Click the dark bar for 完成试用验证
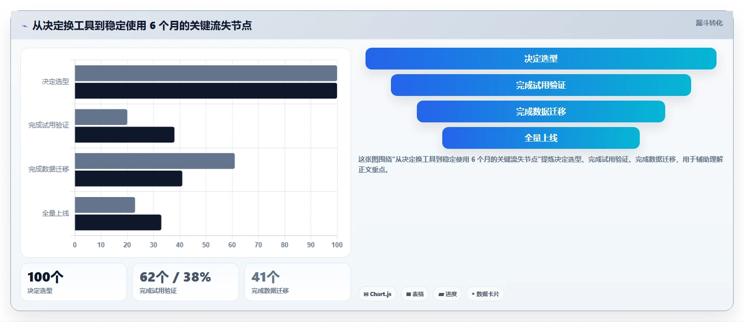This screenshot has height=322, width=744. click(124, 135)
